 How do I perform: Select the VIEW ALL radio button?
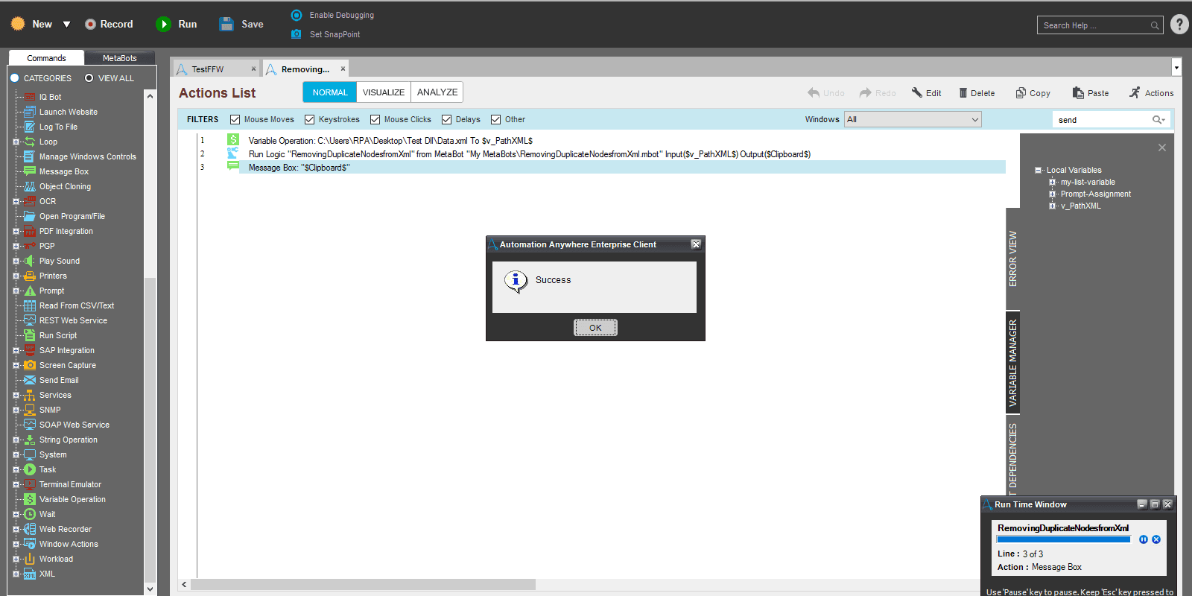[89, 78]
